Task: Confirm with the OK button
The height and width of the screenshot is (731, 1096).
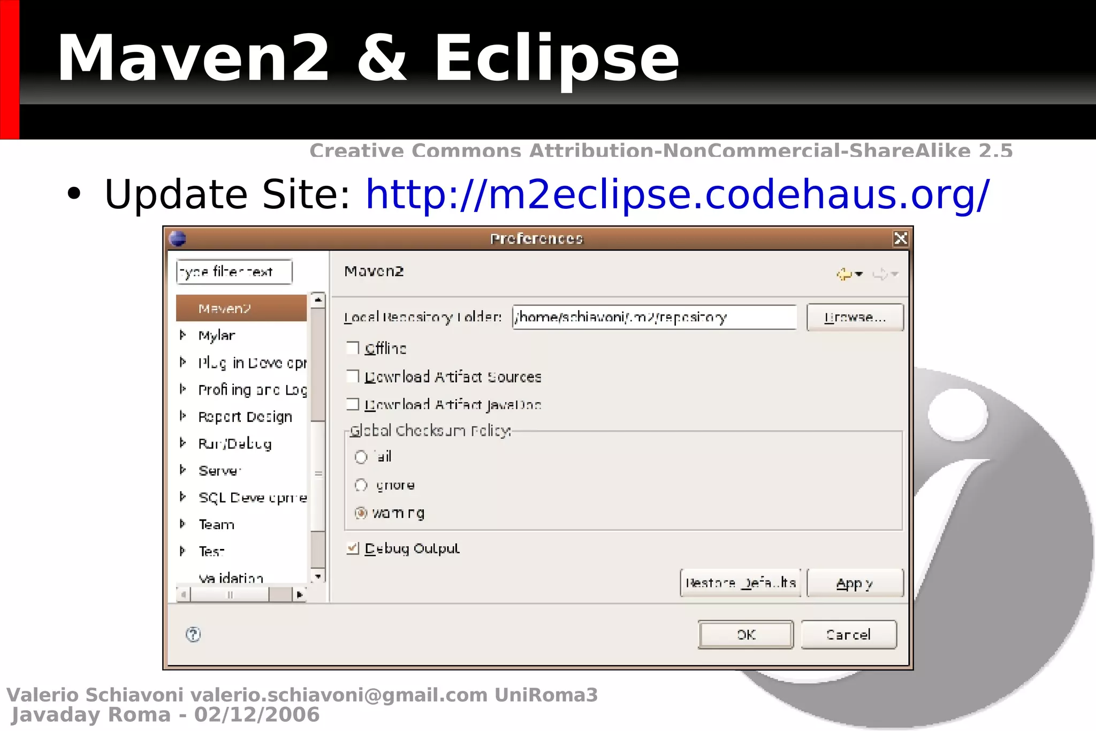Action: (745, 635)
